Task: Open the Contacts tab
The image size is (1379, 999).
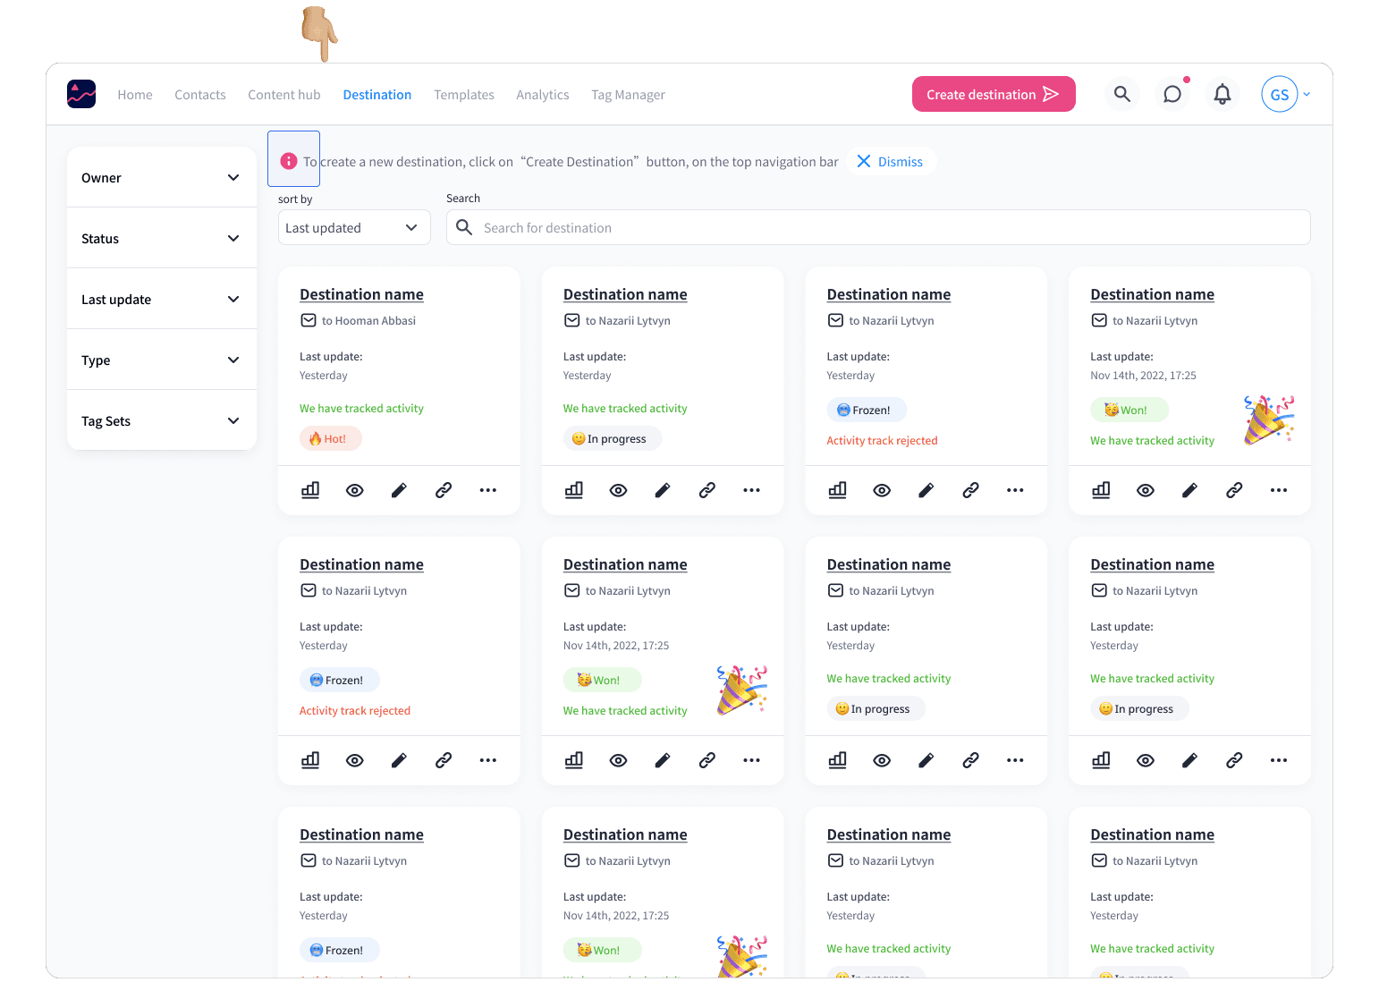Action: [200, 95]
